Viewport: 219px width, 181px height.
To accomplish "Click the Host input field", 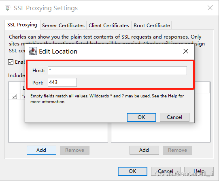I will [117, 71].
